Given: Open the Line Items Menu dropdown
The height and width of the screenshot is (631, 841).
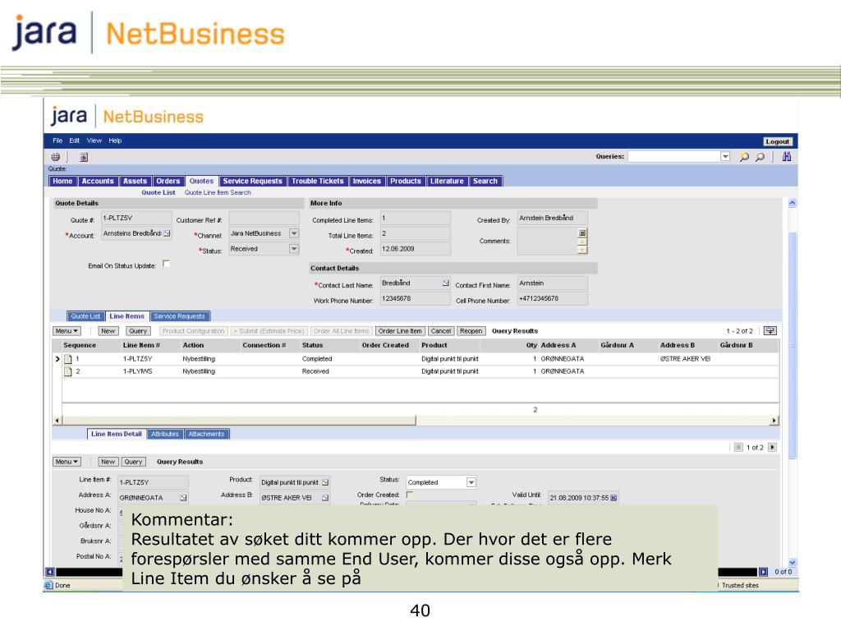Looking at the screenshot, I should (x=67, y=331).
